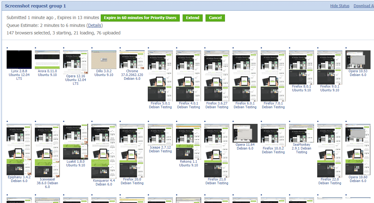Open the Iceweasel 38.6.0 screenshot thumbnail
Image resolution: width=374 pixels, height=203 pixels.
pyautogui.click(x=47, y=150)
